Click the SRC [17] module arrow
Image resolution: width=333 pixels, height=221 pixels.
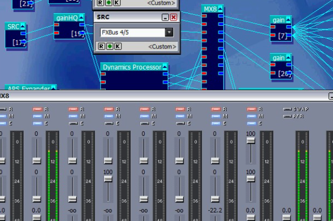click(22, 26)
